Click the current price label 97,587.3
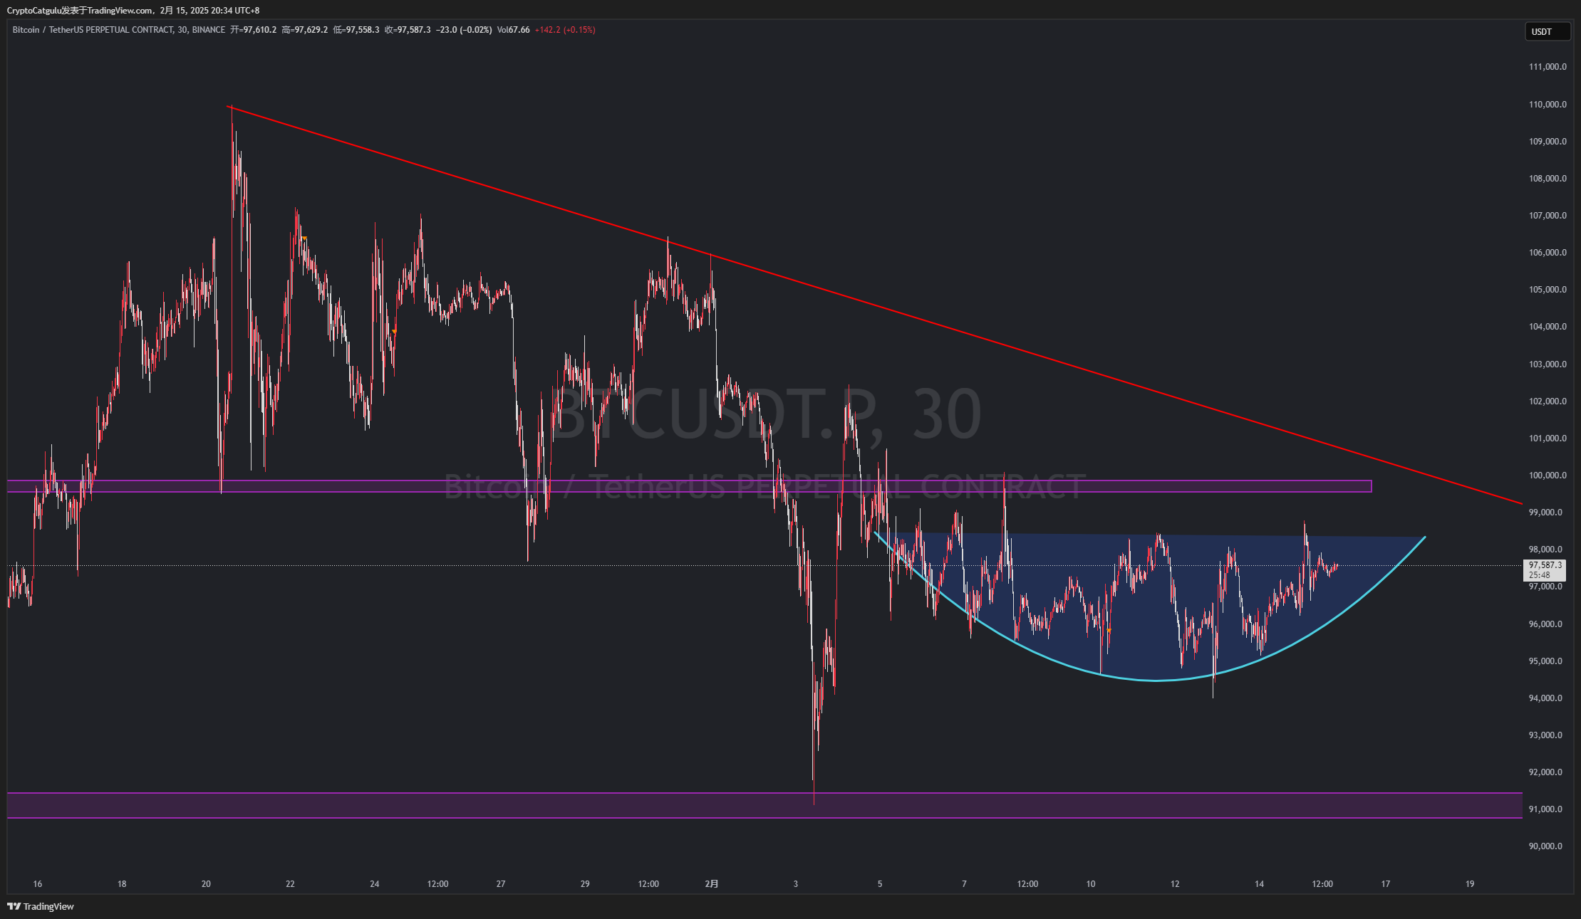 [x=1545, y=565]
